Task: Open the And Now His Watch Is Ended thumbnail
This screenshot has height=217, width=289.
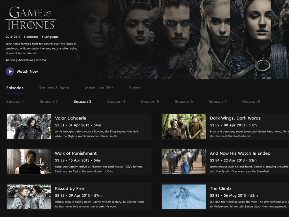Action: (184, 161)
